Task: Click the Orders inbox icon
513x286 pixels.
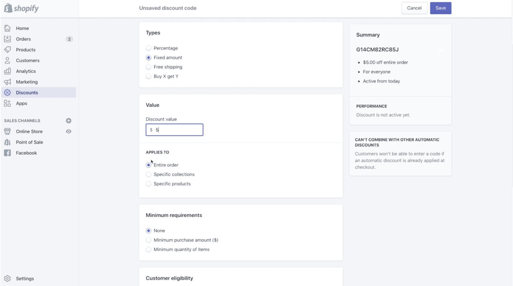Action: click(x=7, y=39)
